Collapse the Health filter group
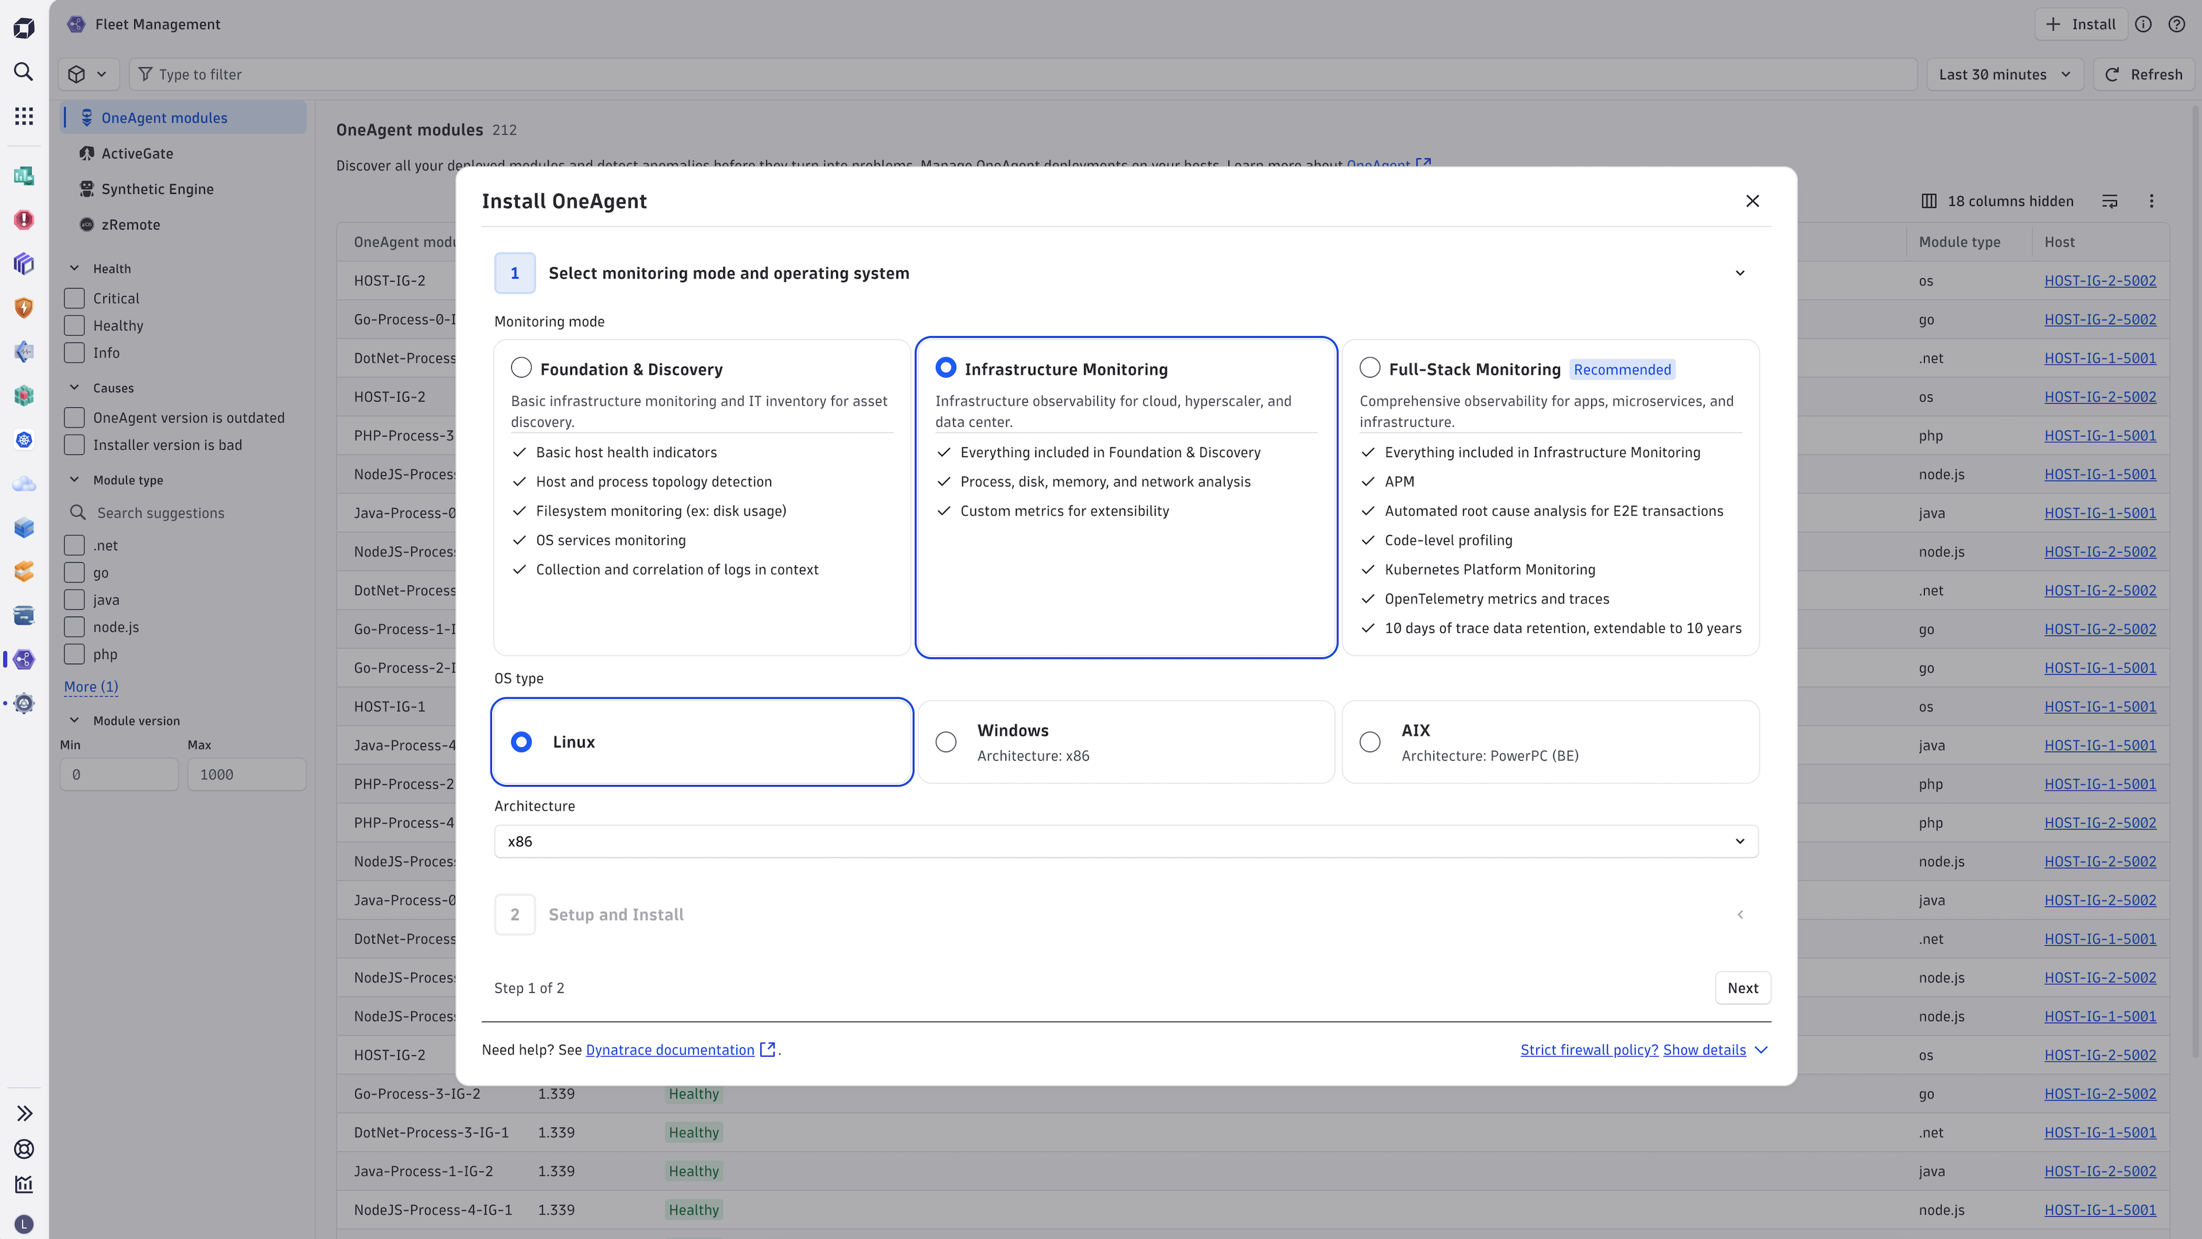The image size is (2202, 1239). (x=75, y=268)
